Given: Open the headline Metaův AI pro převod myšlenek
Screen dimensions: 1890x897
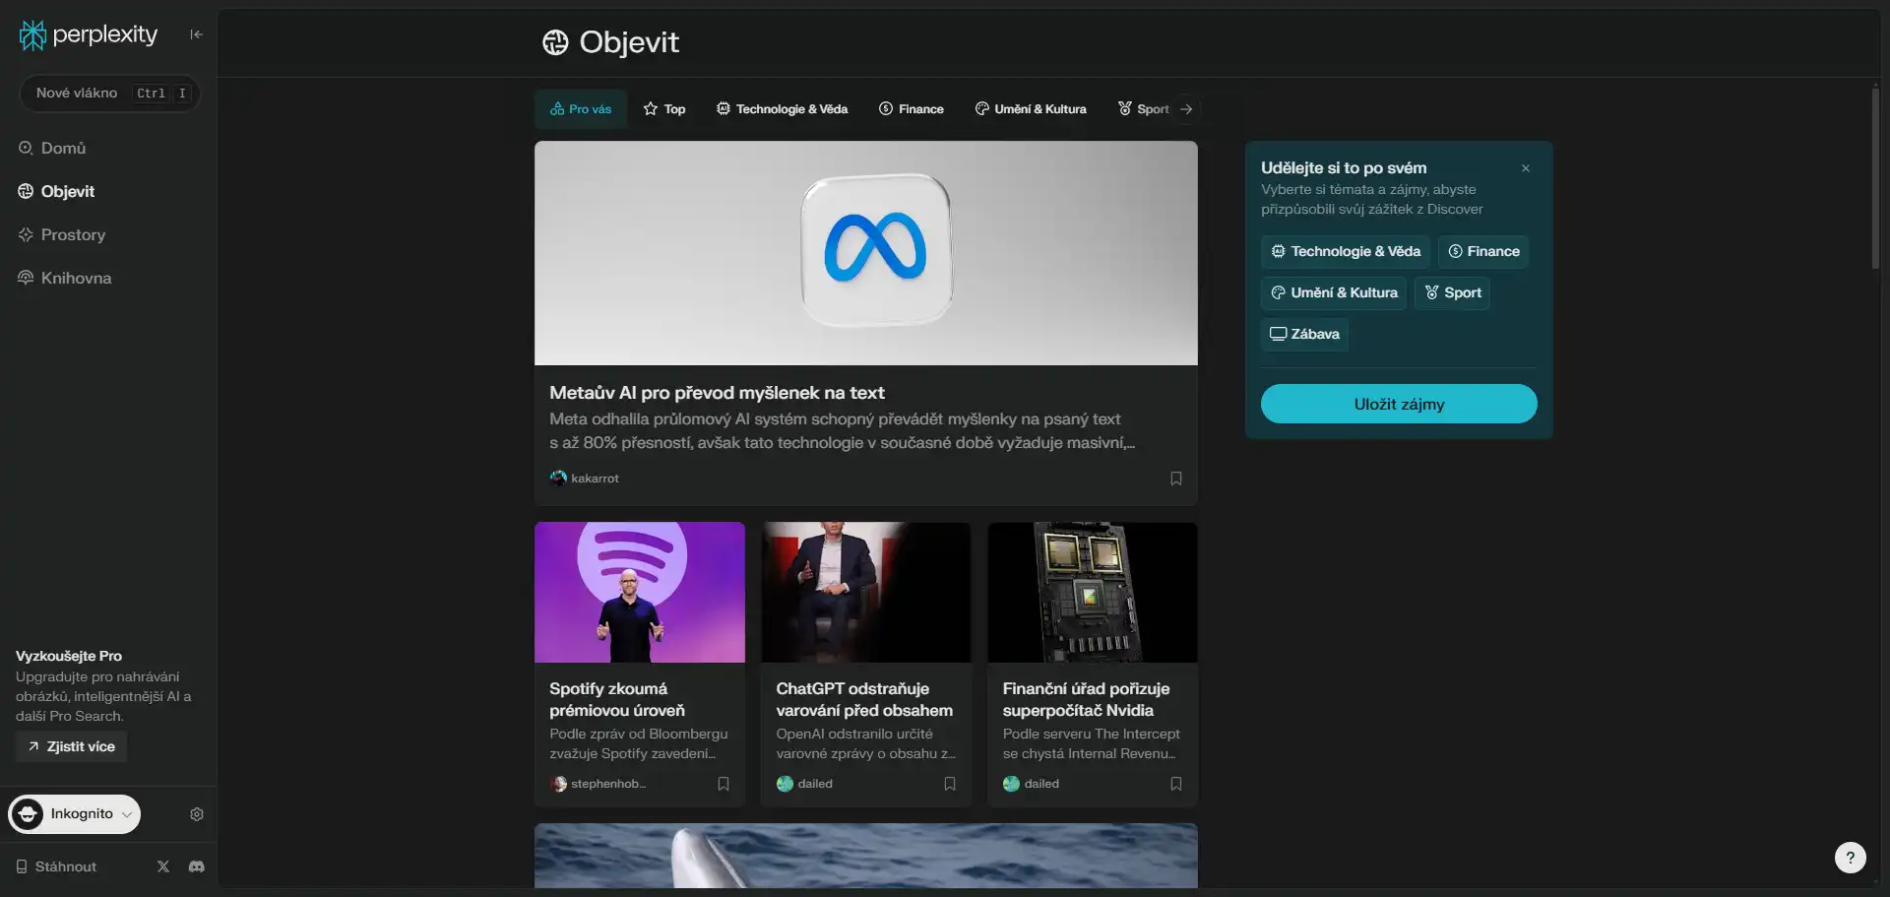Looking at the screenshot, I should 717,393.
